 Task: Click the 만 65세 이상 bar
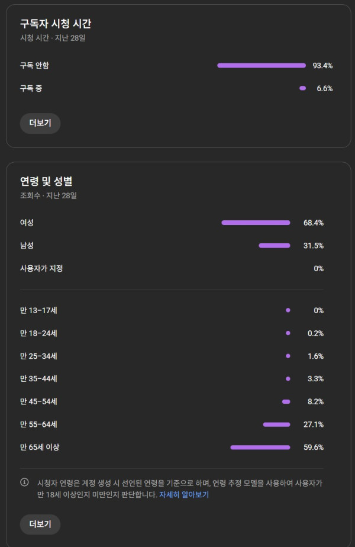click(260, 448)
